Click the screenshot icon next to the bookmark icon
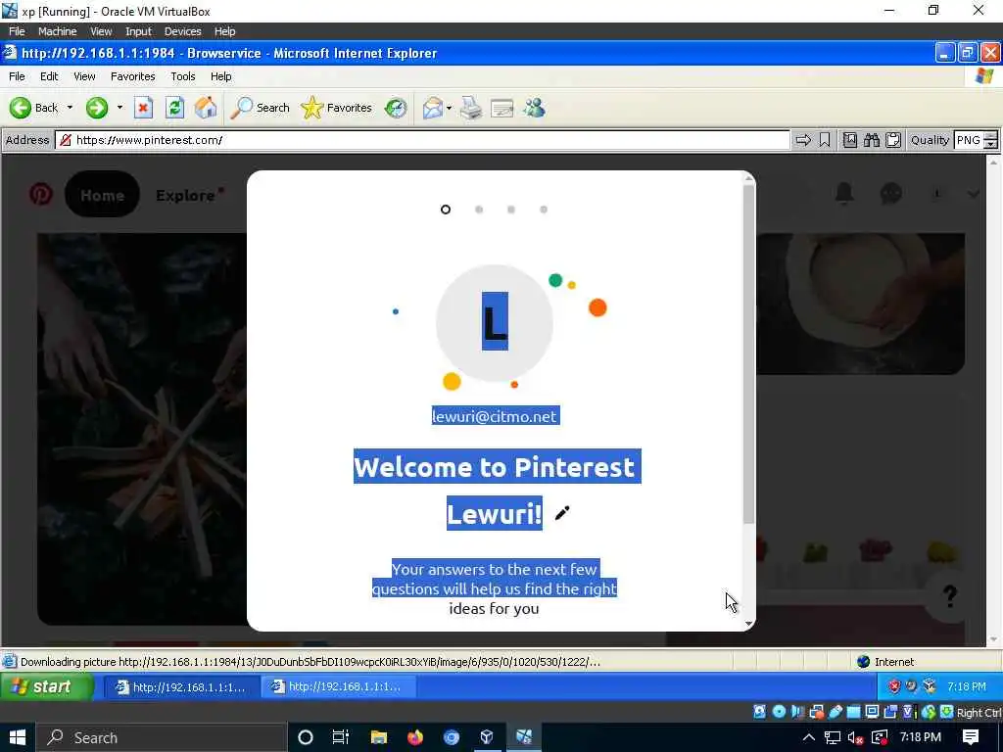This screenshot has height=752, width=1003. click(850, 140)
